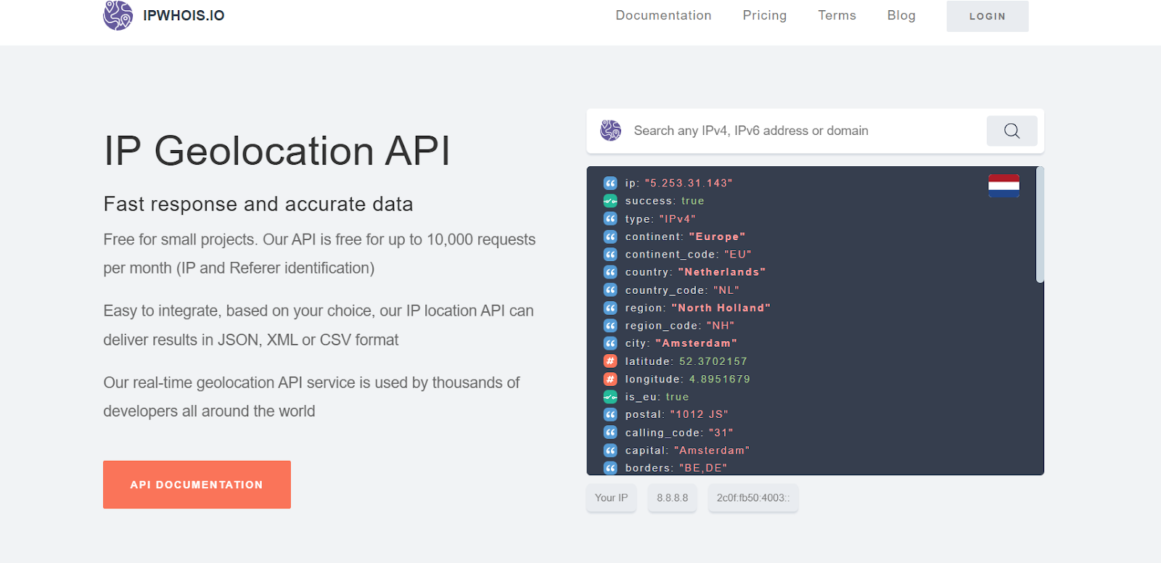The width and height of the screenshot is (1161, 563).
Task: Click the globe icon inside the search box
Action: pos(611,131)
